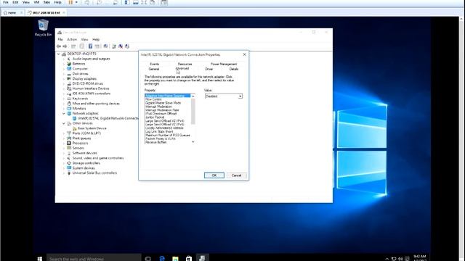Expand Audio inputs and outputs
465x261 pixels.
click(x=64, y=59)
